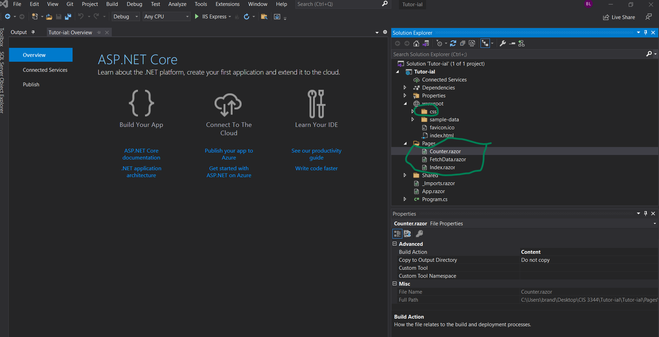This screenshot has height=337, width=659.
Task: Open the File menu
Action: tap(17, 4)
